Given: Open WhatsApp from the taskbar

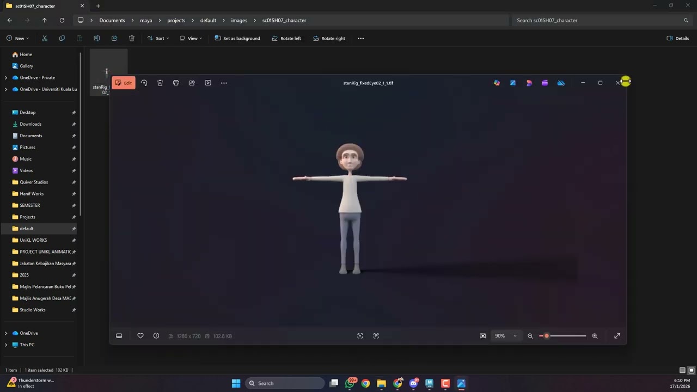Looking at the screenshot, I should point(350,383).
